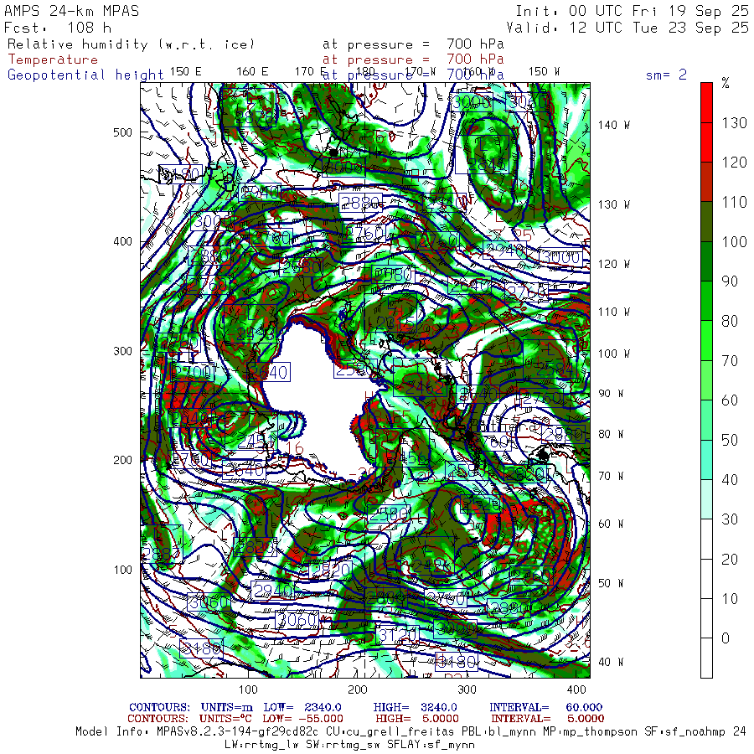Click the colorbar tick label '90'
Screen dimensions: 754x754
pyautogui.click(x=730, y=281)
